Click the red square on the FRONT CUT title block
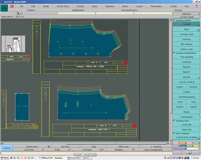Screen dimensions: 201x160 [x=126, y=63]
